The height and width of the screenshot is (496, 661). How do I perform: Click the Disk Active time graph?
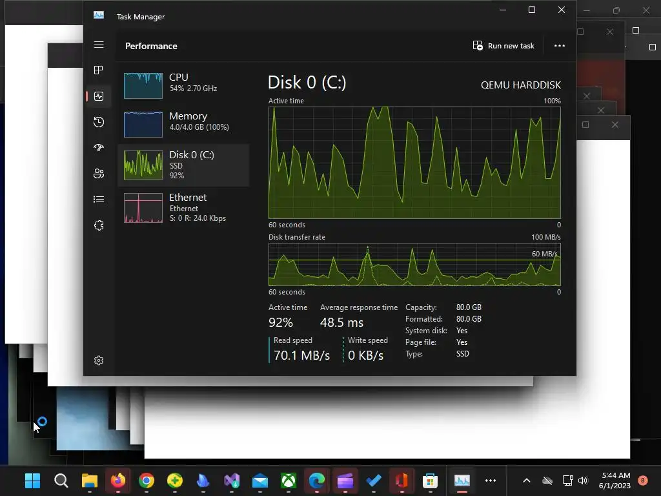coord(414,163)
